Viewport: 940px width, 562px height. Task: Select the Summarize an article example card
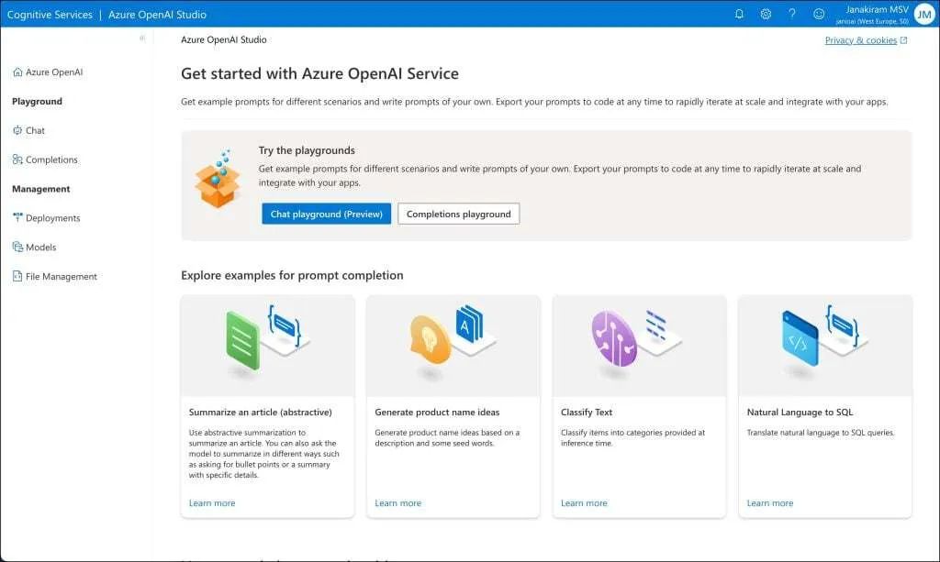(267, 406)
